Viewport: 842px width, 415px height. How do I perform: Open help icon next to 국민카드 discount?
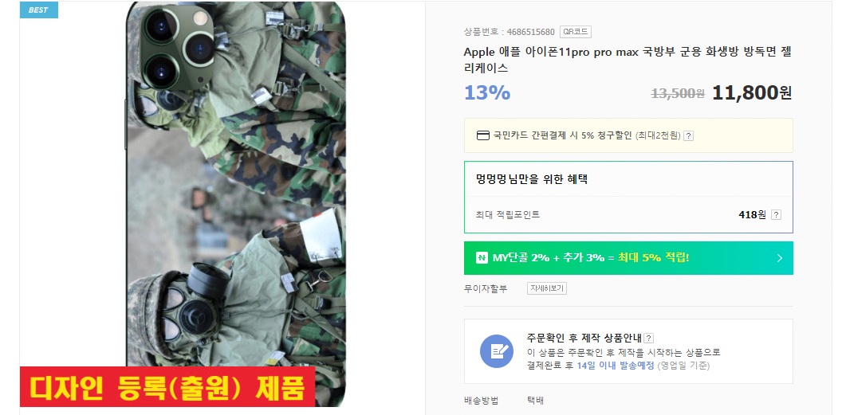click(688, 135)
